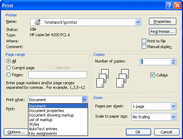
Task: Click the collated pages illustration on left
Action: [x=103, y=78]
